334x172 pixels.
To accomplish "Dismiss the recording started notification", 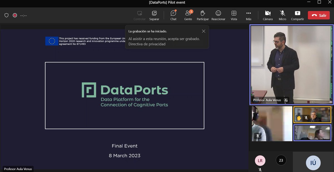I will click(x=203, y=31).
